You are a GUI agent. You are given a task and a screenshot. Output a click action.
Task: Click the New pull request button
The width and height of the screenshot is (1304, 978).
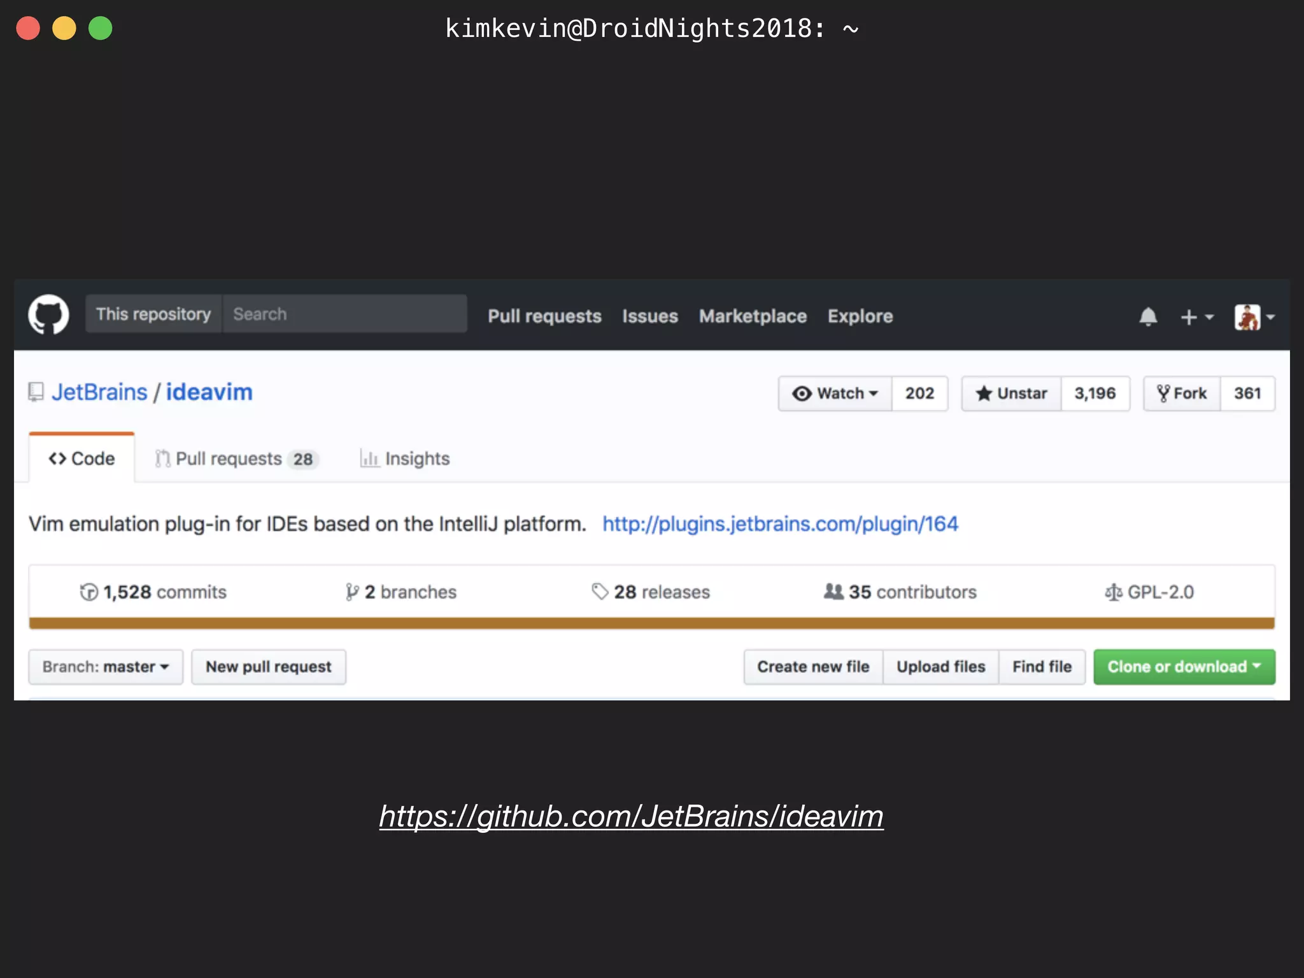click(269, 667)
